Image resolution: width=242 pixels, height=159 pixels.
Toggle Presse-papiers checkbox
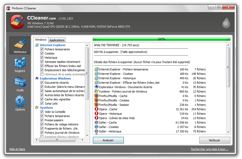coord(42,120)
